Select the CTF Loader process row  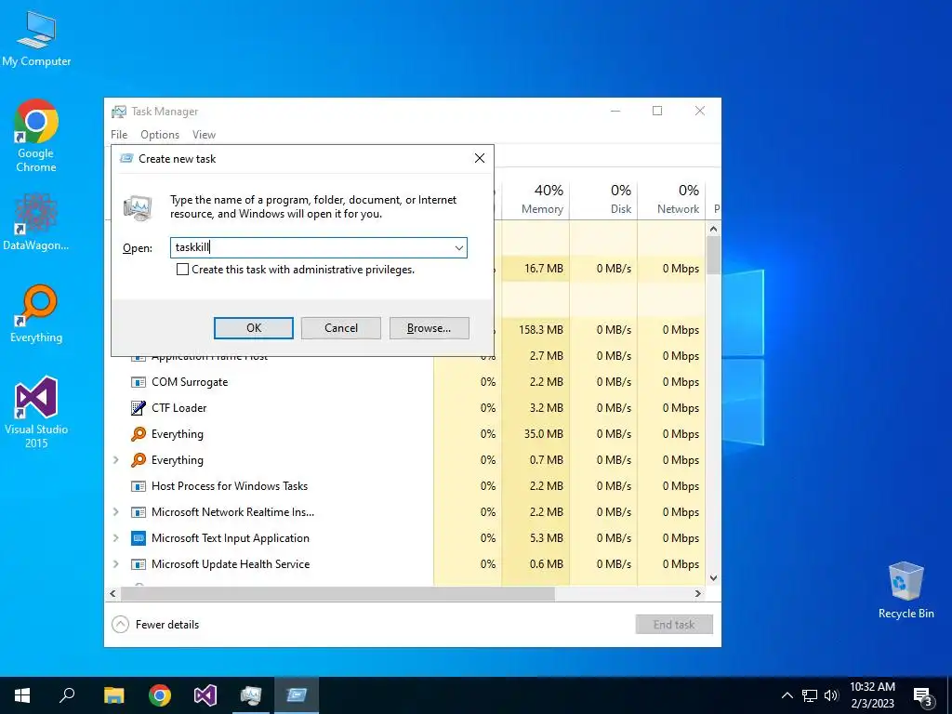(405, 408)
